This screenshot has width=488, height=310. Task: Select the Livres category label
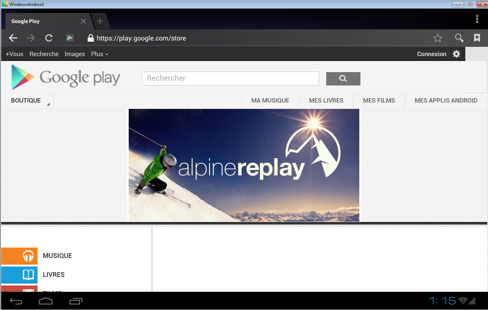54,275
